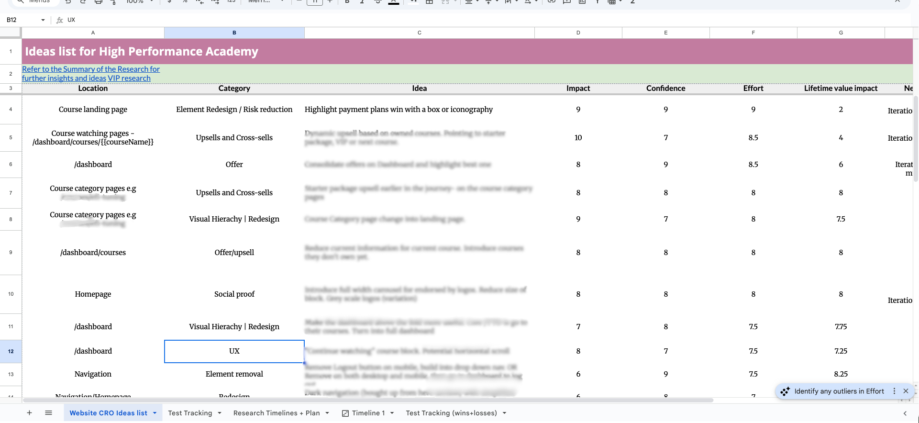Open Test Tracking (wins+losses) tab arrow
This screenshot has width=919, height=423.
coord(504,413)
